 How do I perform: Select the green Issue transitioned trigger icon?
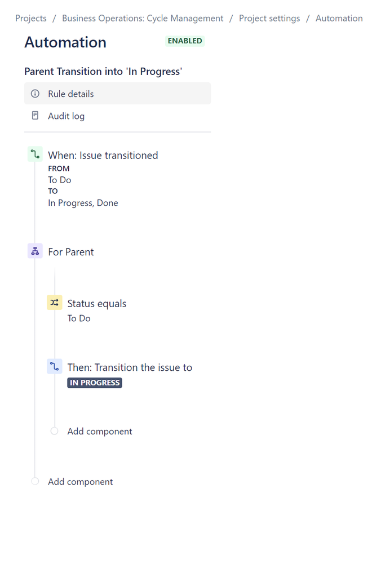[x=35, y=154]
